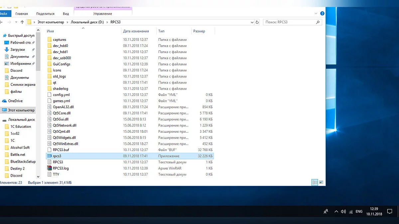
Task: Go up one folder with up arrow
Action: 22,22
